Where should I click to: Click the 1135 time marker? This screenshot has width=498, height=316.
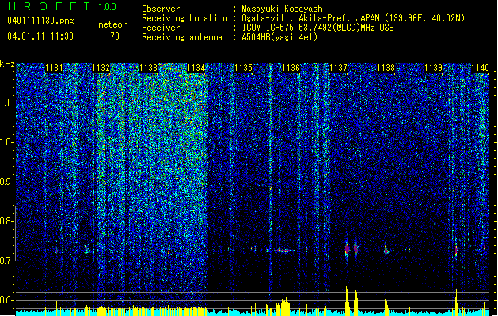[x=243, y=68]
